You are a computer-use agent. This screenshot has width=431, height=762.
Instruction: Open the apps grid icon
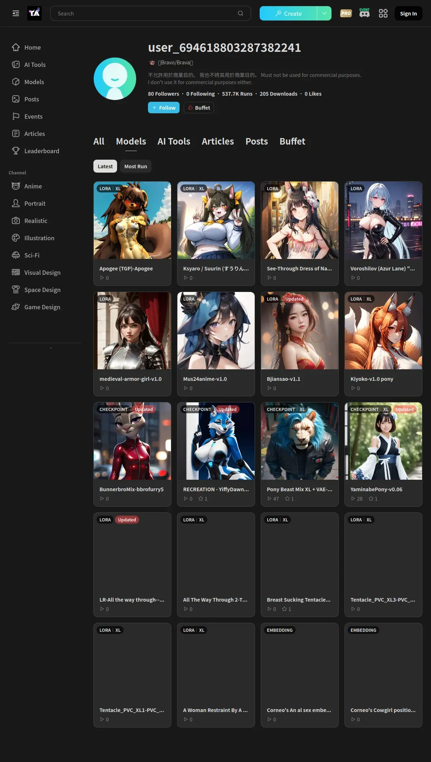pos(383,13)
